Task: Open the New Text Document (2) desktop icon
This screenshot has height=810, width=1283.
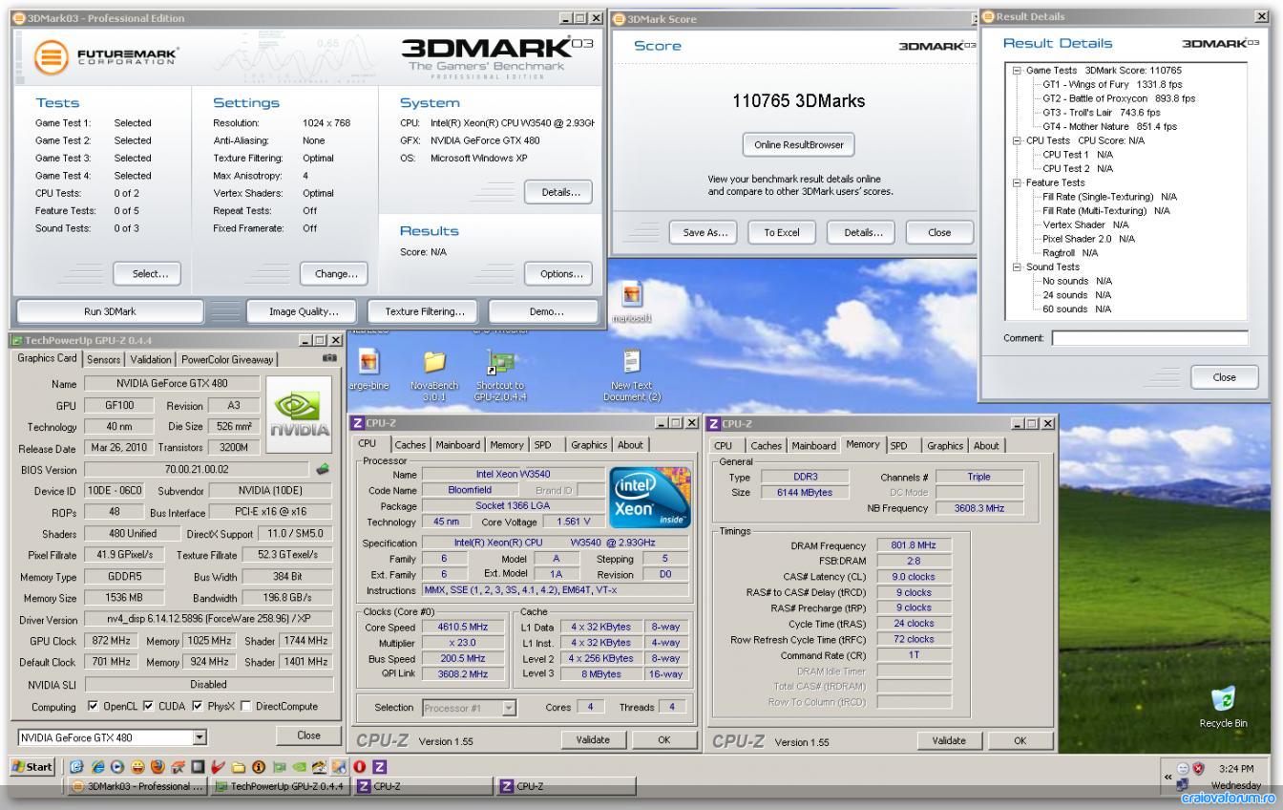Action: pyautogui.click(x=632, y=376)
